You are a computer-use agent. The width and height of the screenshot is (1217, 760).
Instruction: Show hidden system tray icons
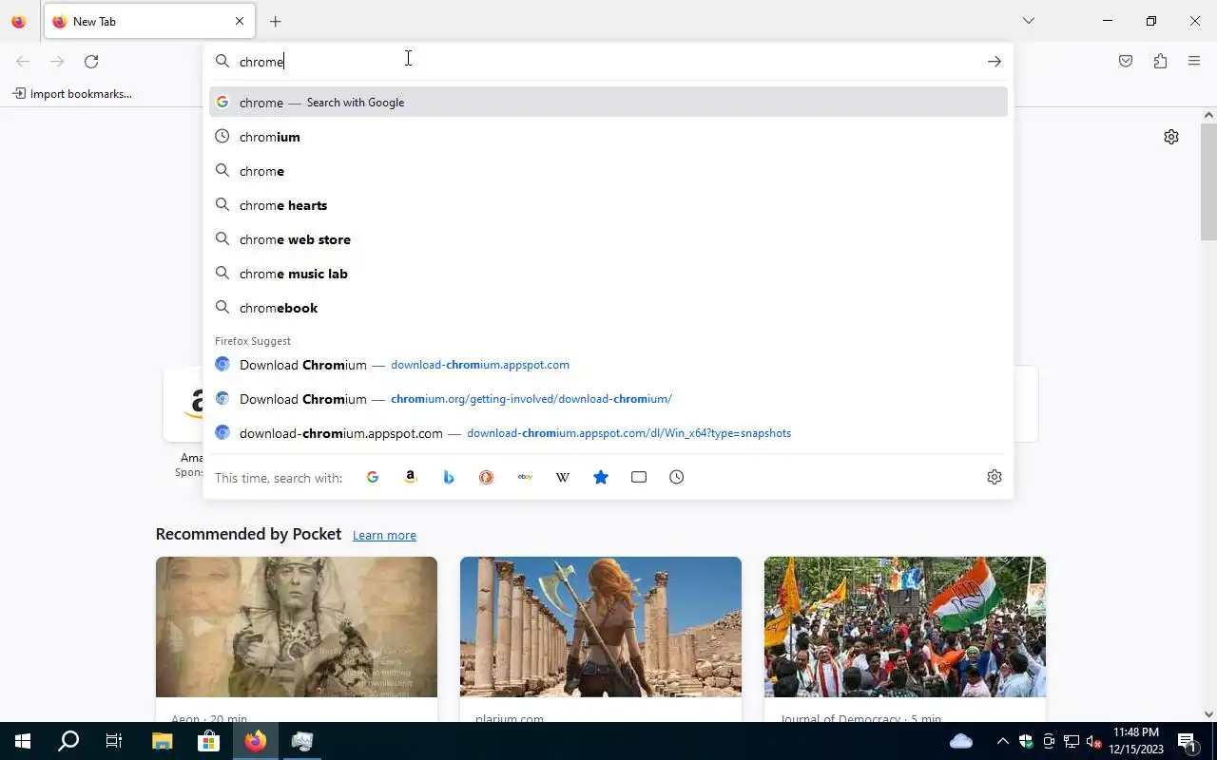tap(1002, 741)
